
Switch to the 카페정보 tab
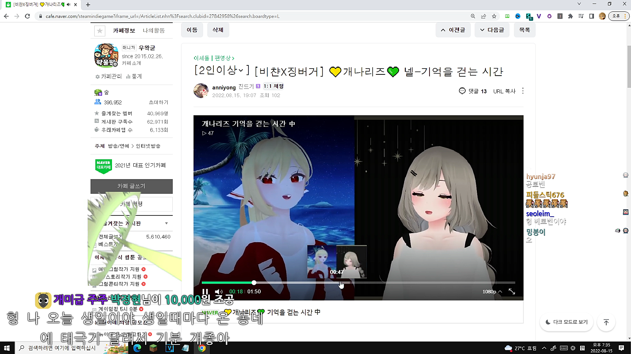pos(124,30)
